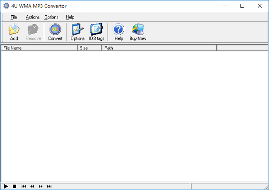Open the Help menu in menu bar
This screenshot has width=269, height=190.
pyautogui.click(x=70, y=17)
